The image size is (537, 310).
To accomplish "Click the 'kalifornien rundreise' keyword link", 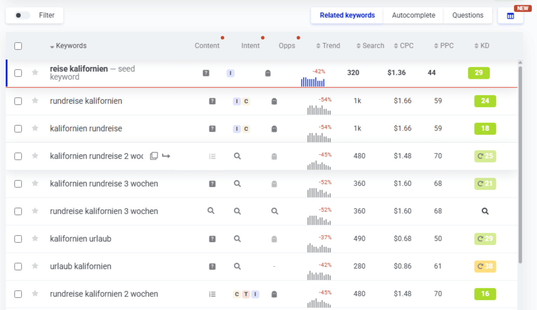I will pyautogui.click(x=86, y=128).
